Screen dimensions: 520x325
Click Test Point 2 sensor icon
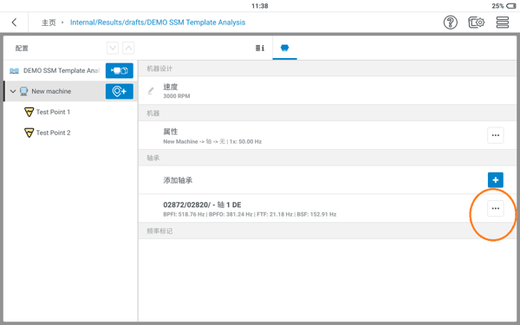click(29, 133)
